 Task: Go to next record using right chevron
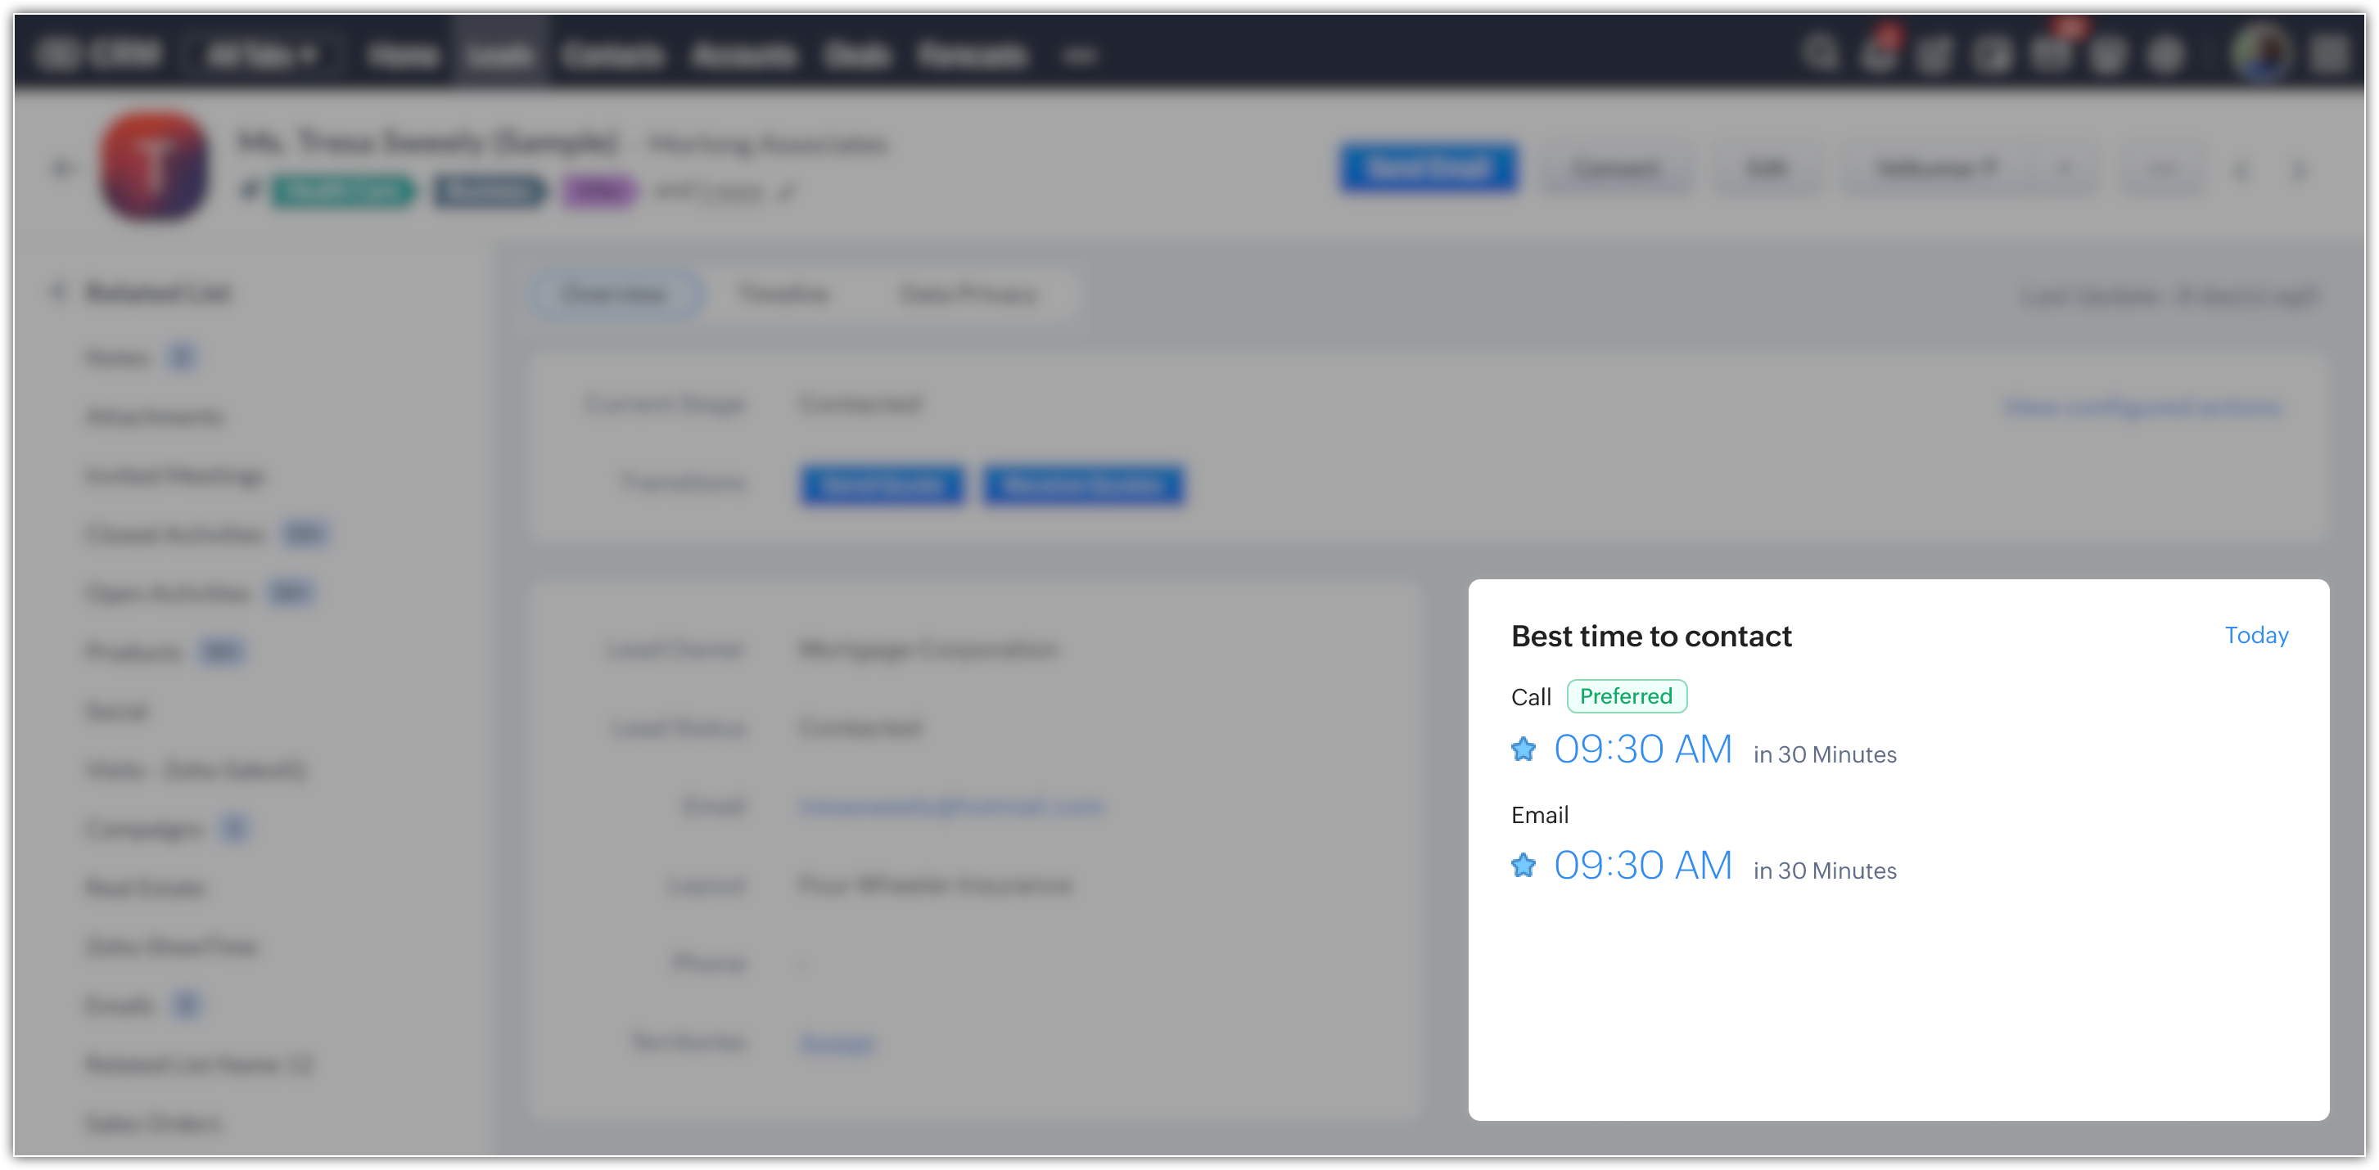tap(2299, 170)
